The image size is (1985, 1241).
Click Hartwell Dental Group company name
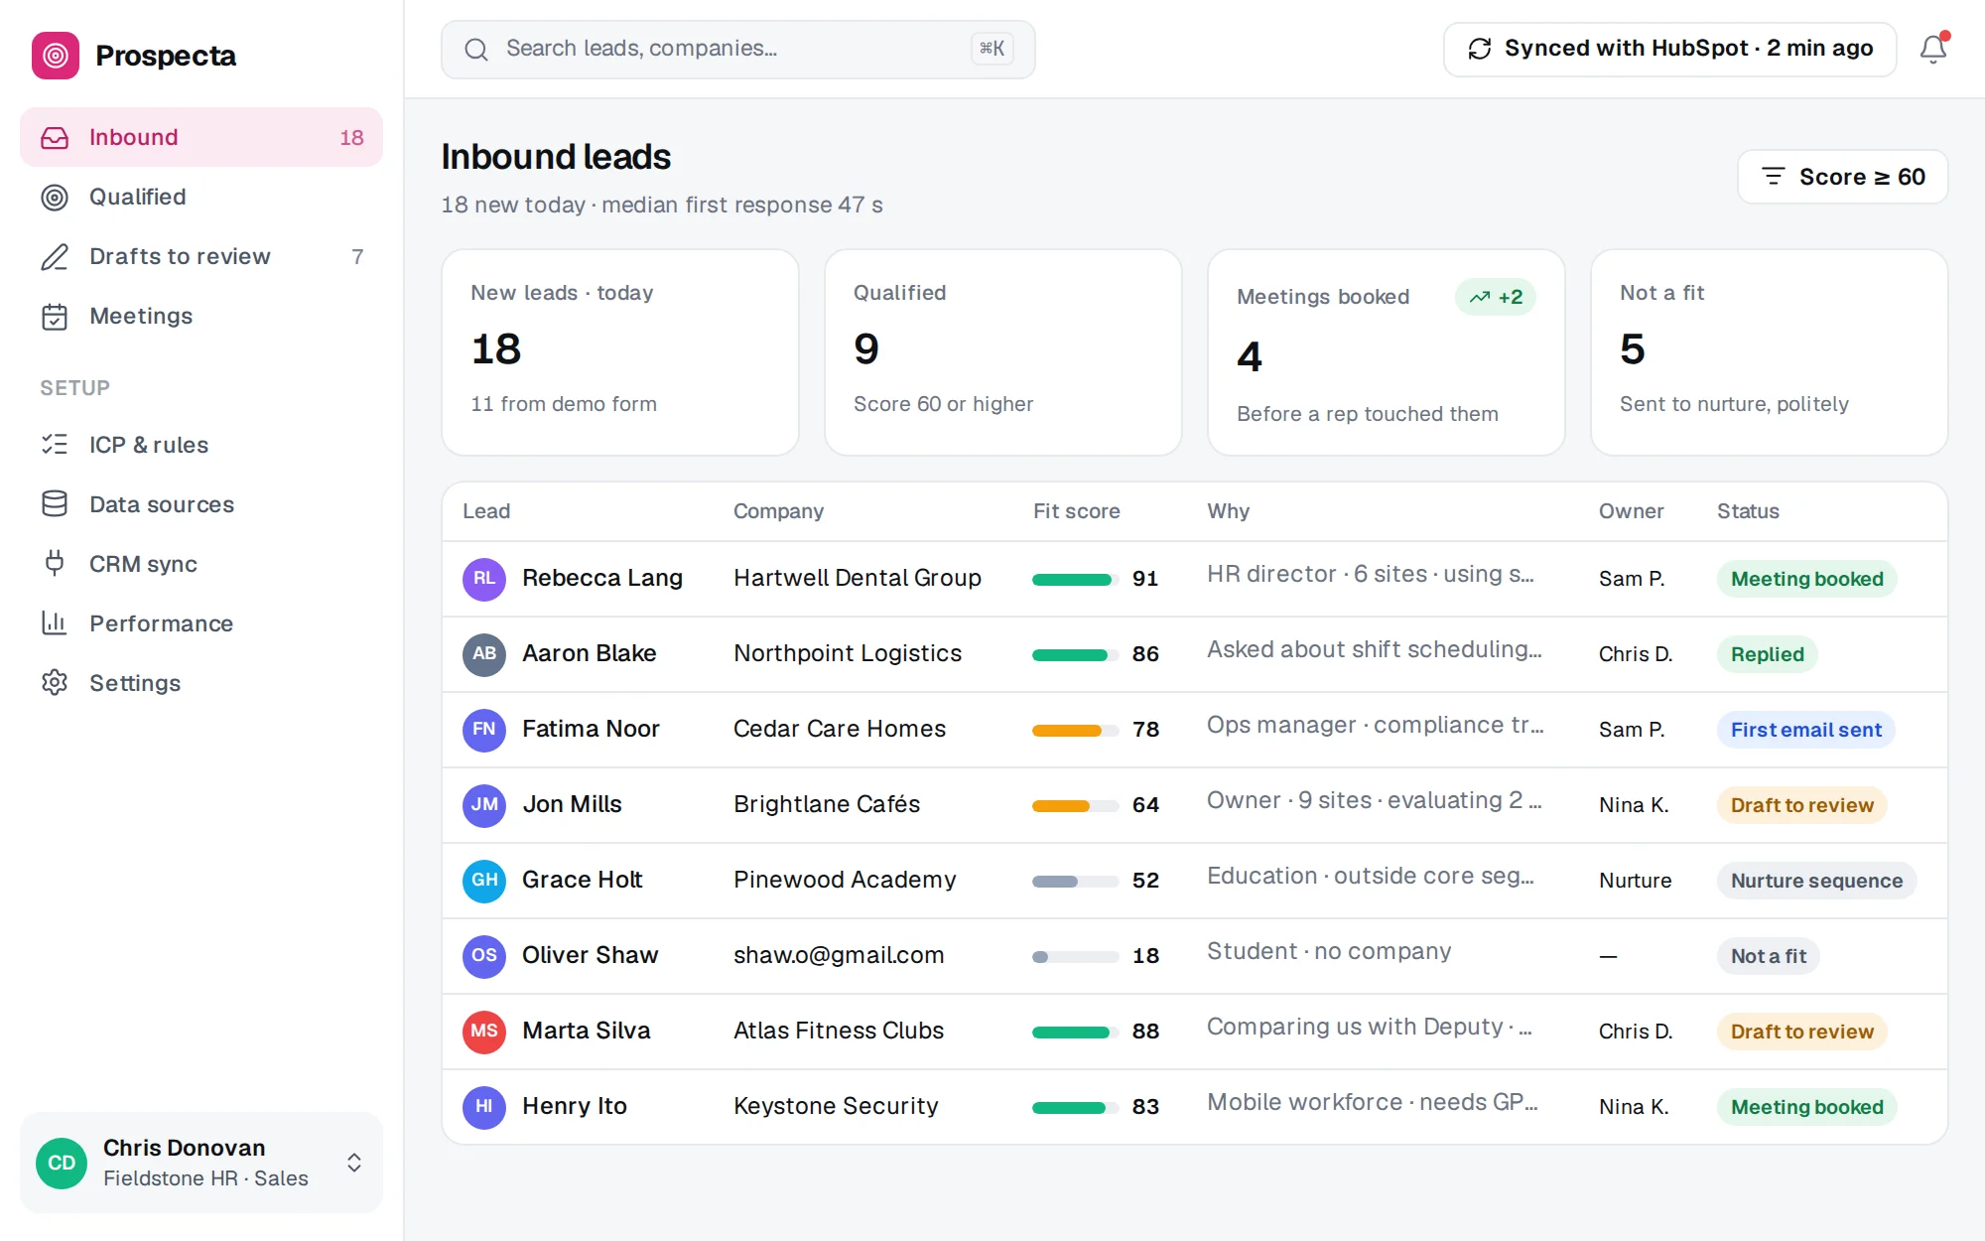(x=858, y=578)
